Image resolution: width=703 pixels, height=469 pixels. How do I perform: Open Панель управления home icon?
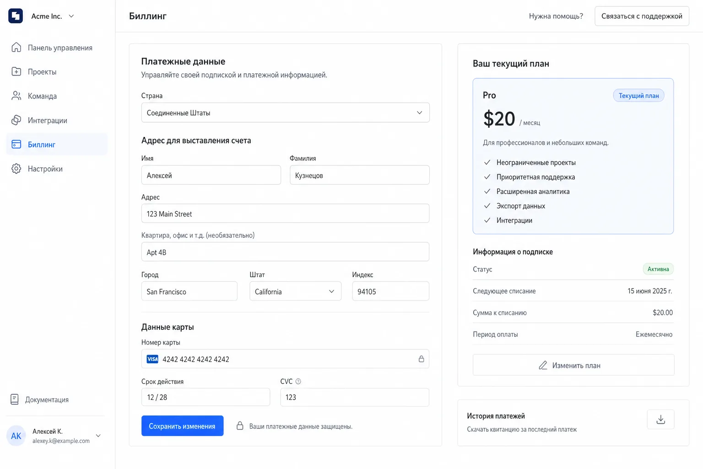16,48
